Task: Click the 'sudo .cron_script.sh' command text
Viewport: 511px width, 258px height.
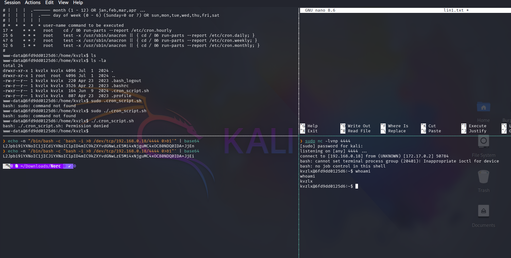Action: (x=116, y=101)
